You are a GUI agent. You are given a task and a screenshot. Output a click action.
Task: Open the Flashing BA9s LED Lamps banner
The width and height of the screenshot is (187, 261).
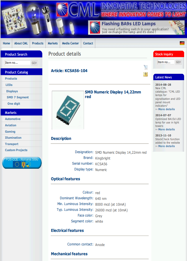[x=136, y=28]
